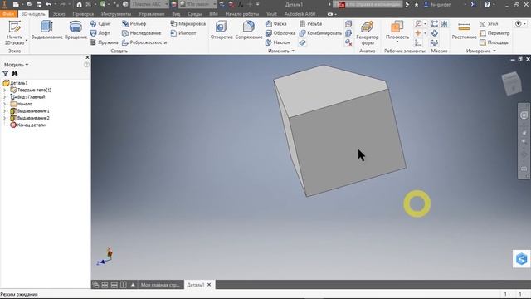Expand the Изменить panel dropdown
This screenshot has width=531, height=299.
(281, 51)
